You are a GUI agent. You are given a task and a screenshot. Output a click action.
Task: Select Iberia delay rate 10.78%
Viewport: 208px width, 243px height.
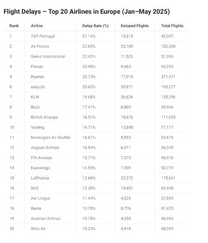tap(89, 208)
